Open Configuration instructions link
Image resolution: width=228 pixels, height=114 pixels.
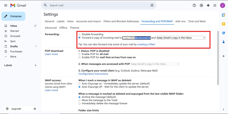click(x=93, y=74)
